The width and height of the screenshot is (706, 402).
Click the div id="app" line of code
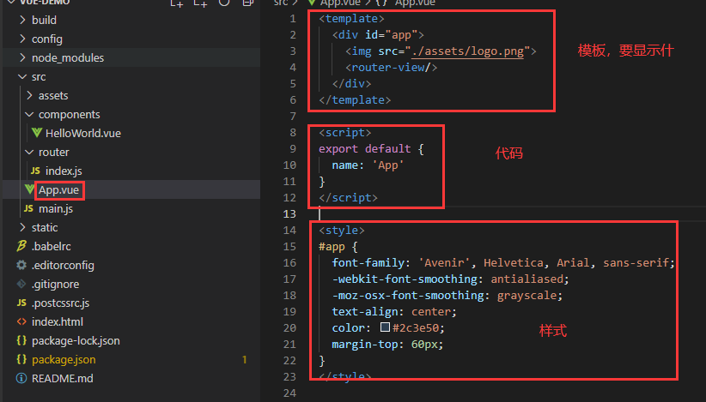pyautogui.click(x=378, y=34)
